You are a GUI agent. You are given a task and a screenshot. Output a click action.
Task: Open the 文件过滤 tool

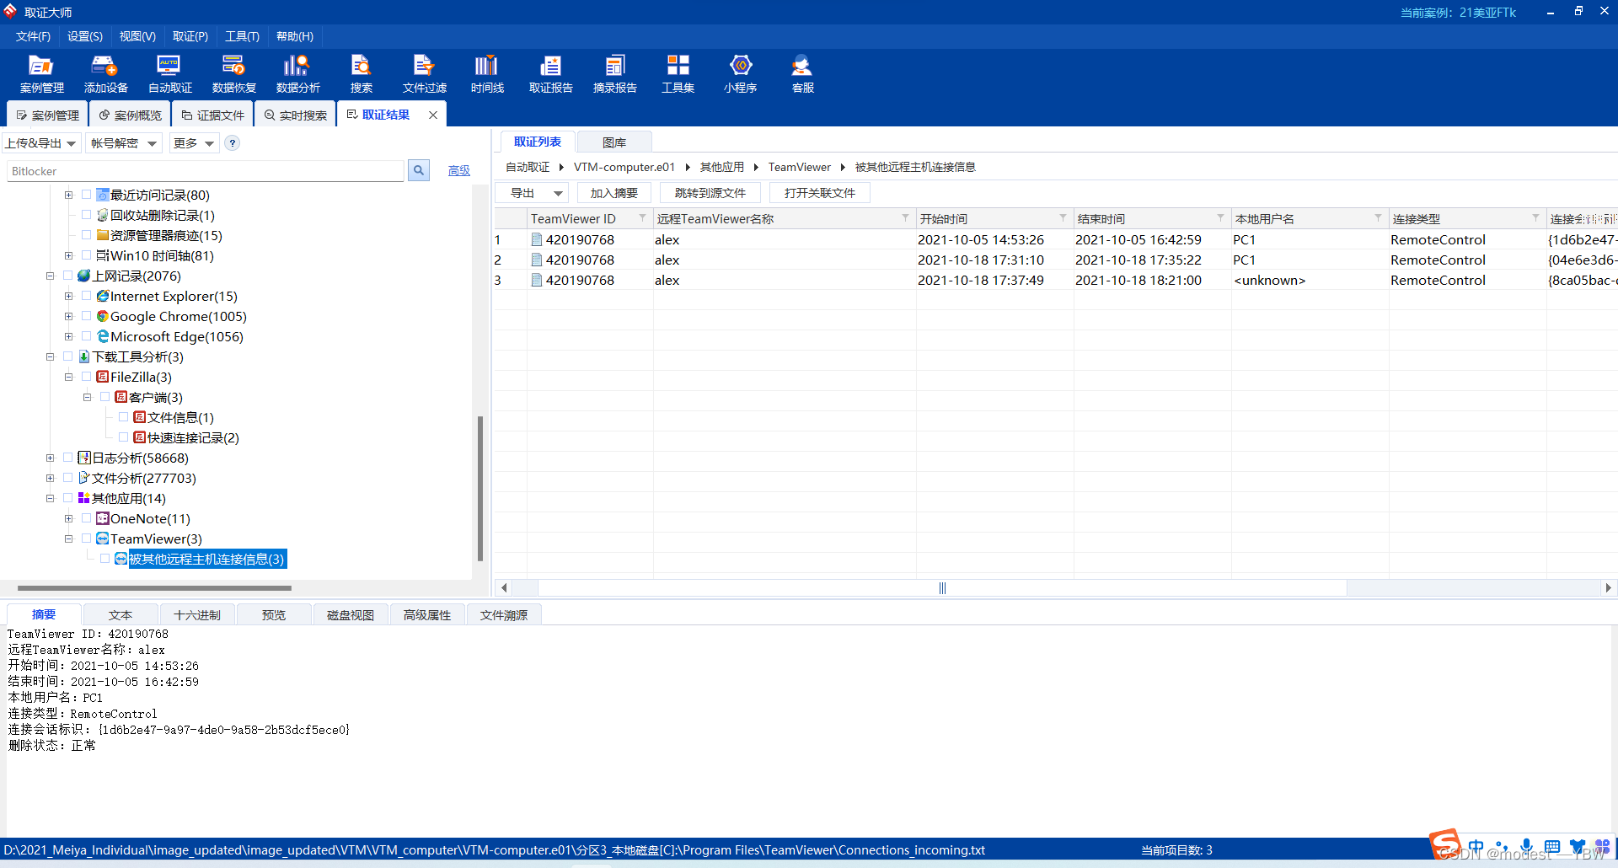pos(424,73)
